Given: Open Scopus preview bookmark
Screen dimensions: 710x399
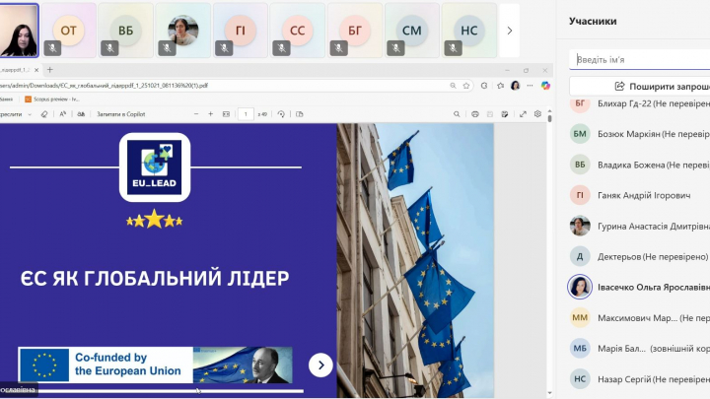Looking at the screenshot, I should click(x=52, y=100).
